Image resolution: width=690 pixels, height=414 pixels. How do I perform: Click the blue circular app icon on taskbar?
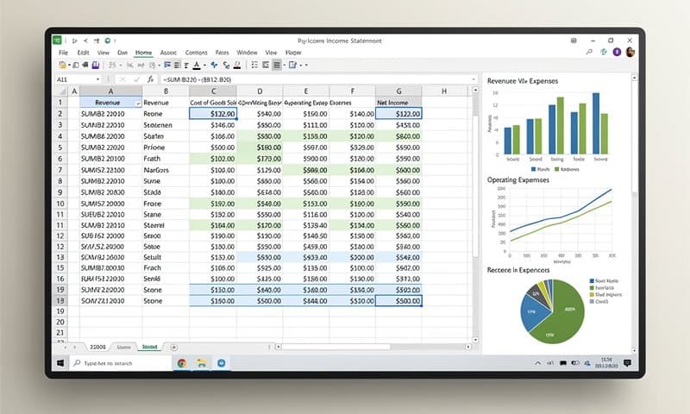tap(222, 363)
